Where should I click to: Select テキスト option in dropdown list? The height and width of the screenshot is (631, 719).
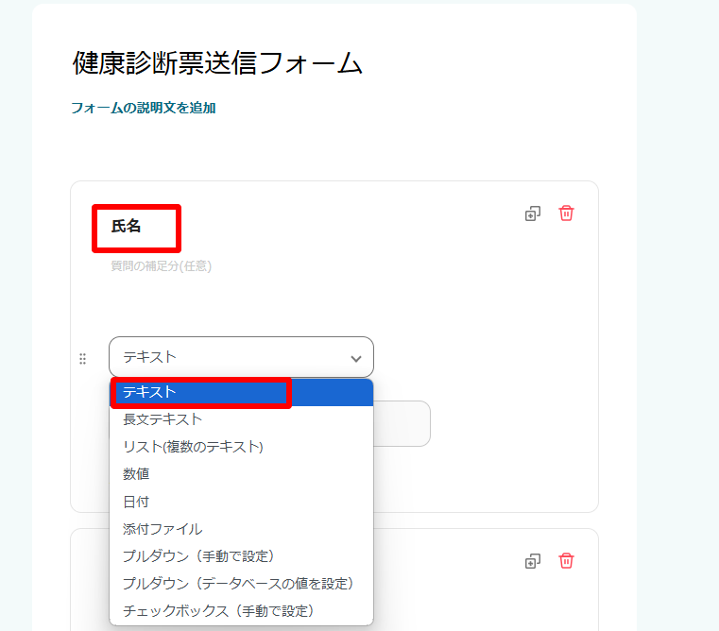pyautogui.click(x=241, y=392)
